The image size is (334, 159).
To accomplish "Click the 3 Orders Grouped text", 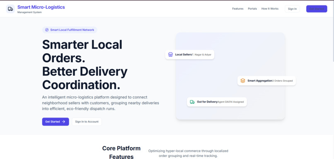I will 283,81.
